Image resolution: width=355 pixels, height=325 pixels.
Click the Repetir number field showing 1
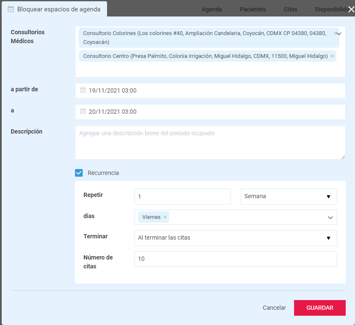tap(182, 197)
